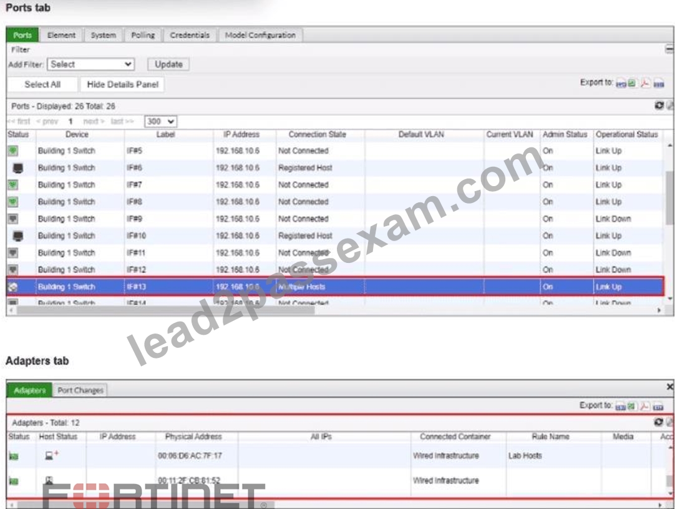Go to first page link

19,122
